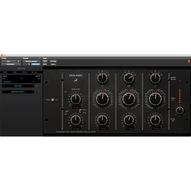Toggle the PUSH EQ power button
191x191 pixels.
click(53, 100)
